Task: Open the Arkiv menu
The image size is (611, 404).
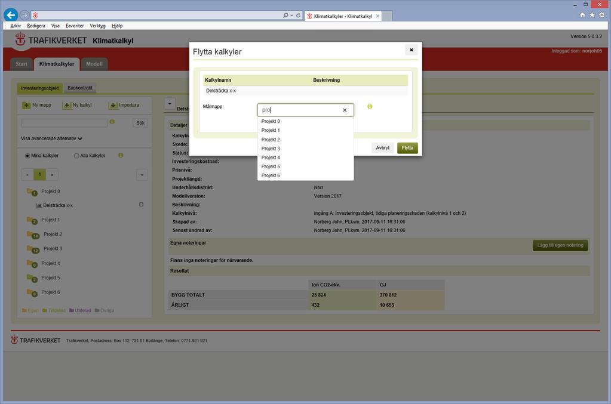Action: tap(16, 26)
